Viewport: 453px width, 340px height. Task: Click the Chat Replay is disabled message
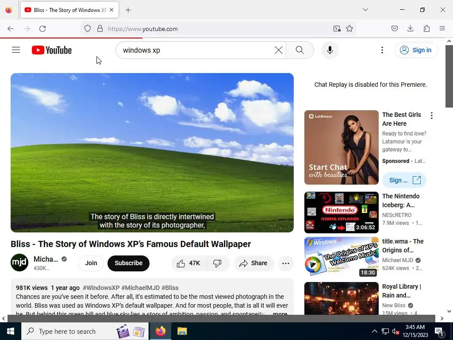click(370, 85)
